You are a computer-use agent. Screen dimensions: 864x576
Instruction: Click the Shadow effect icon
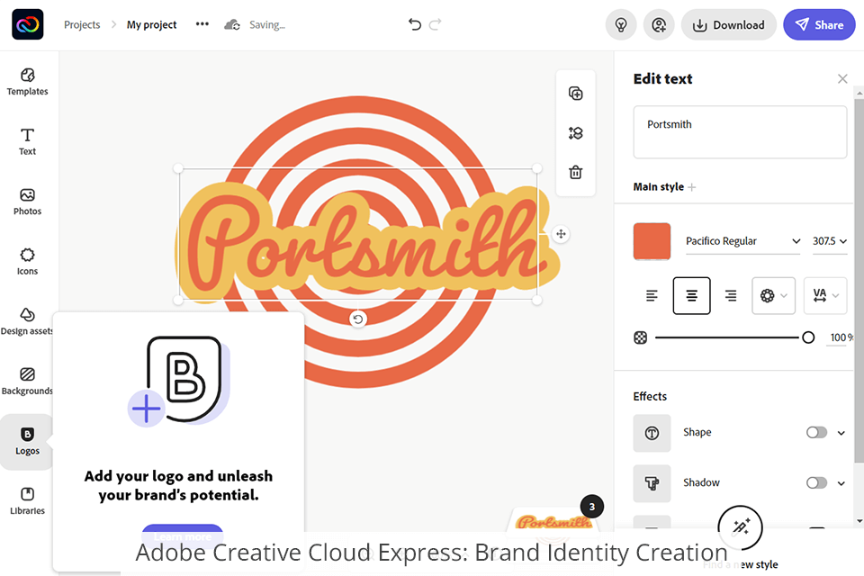click(652, 483)
